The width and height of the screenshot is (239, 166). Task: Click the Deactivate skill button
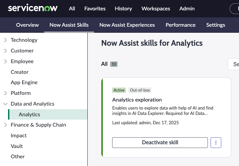point(160,143)
